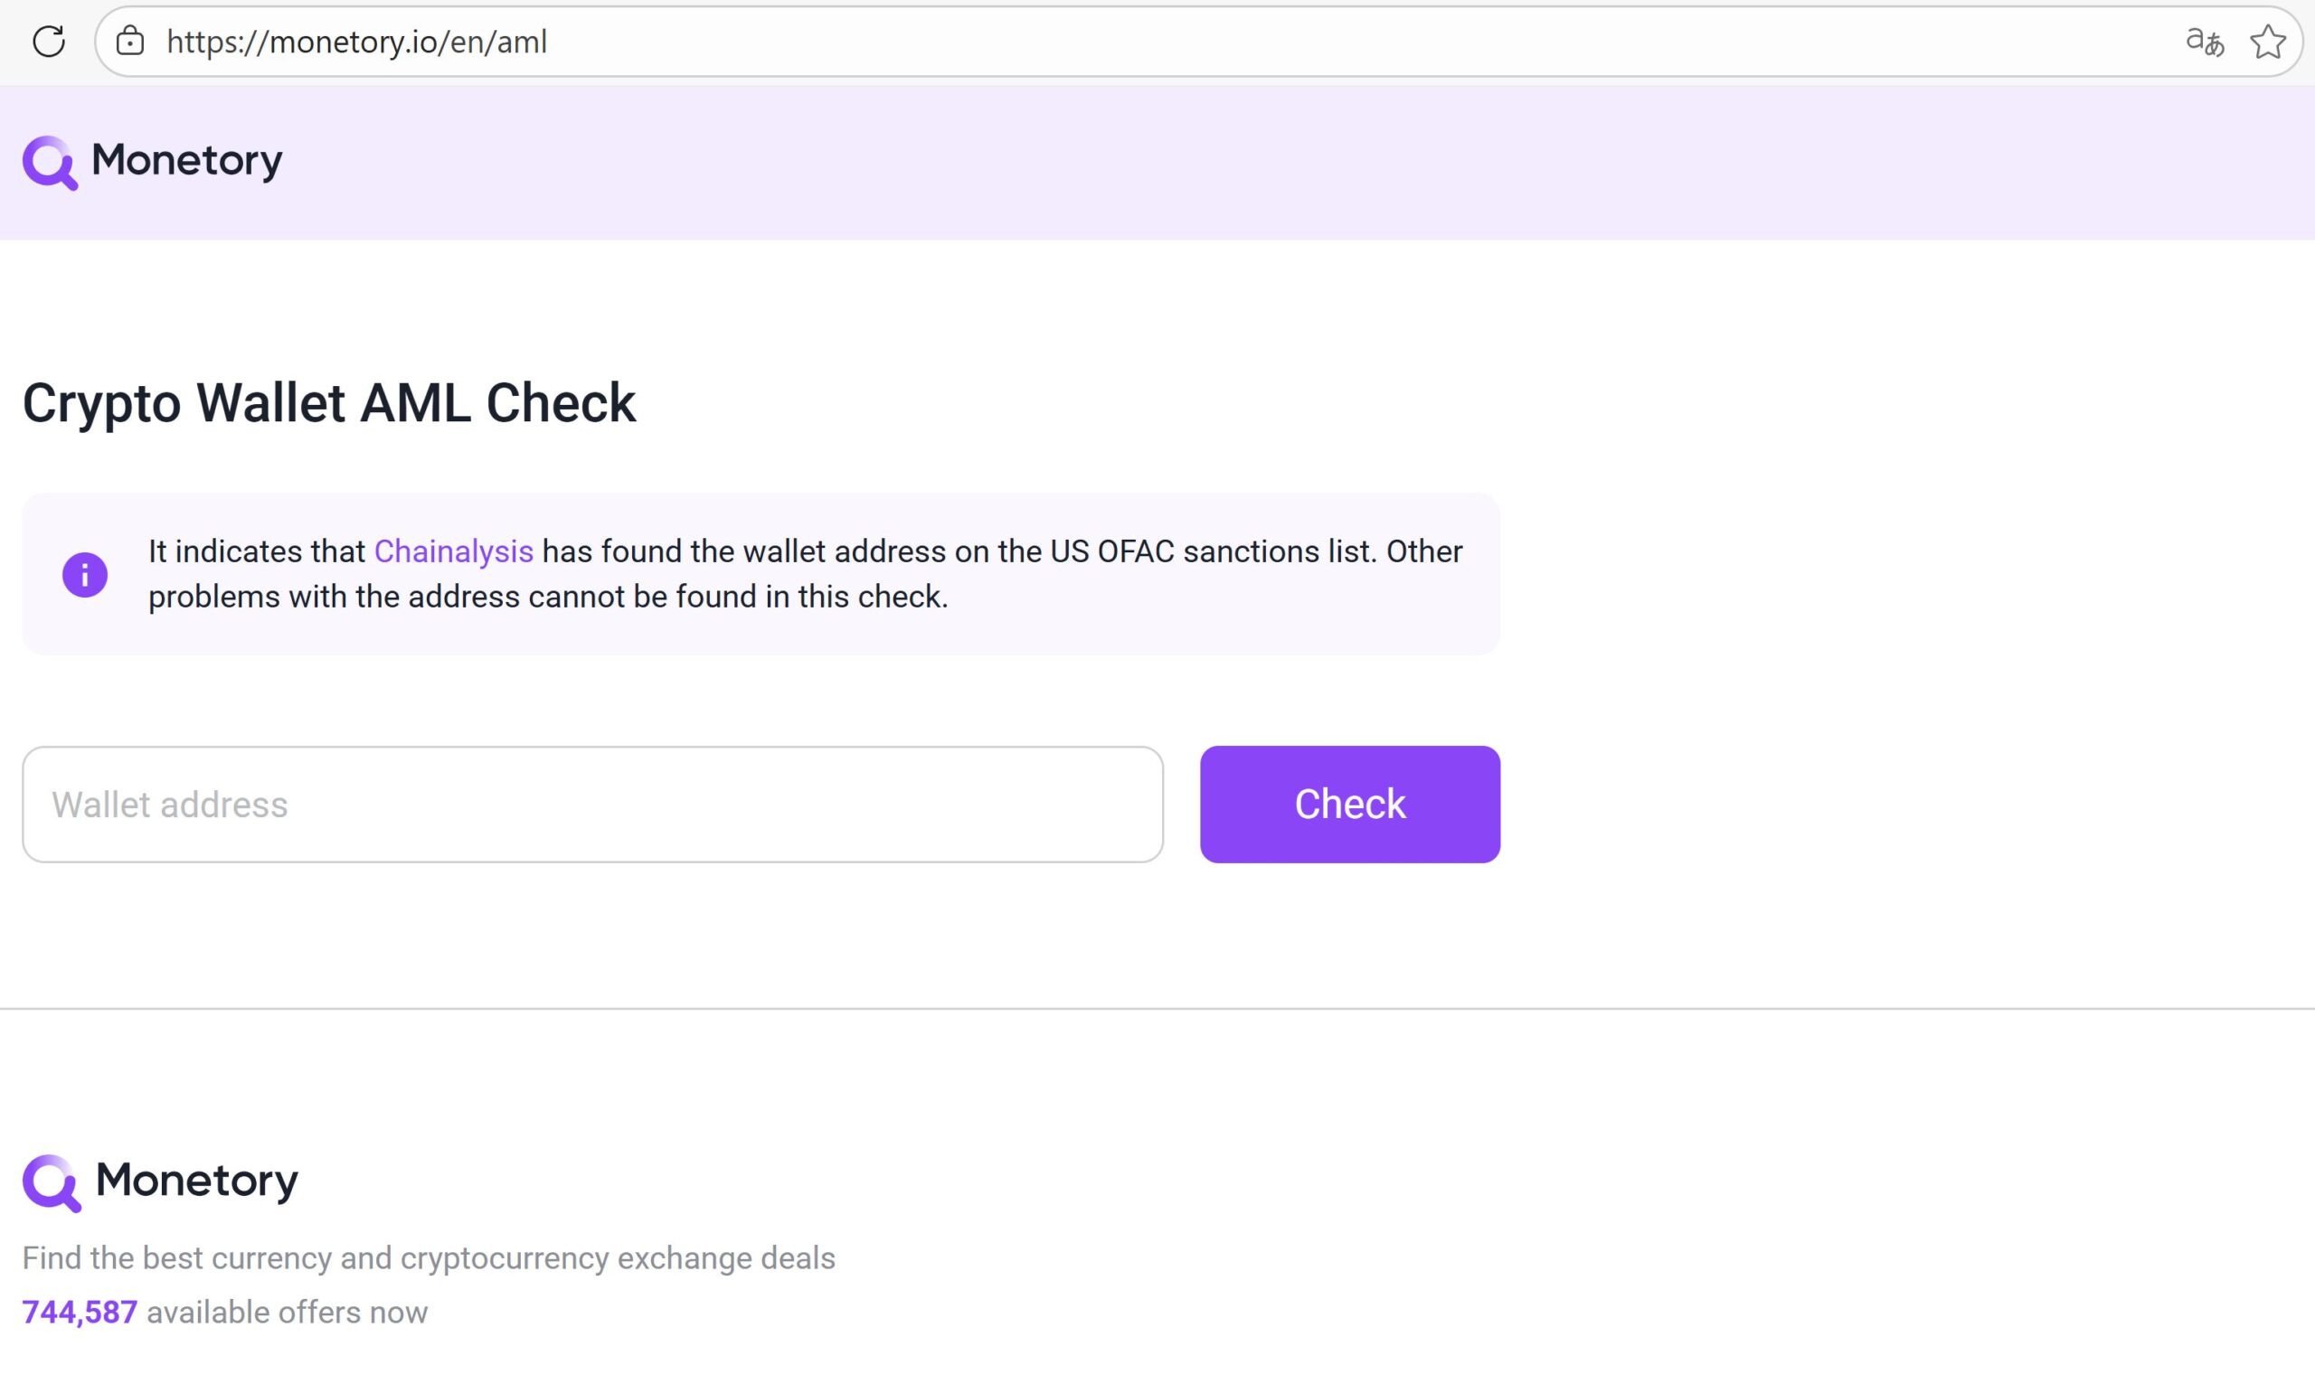Click the footer Monetory magnifier logo icon
Image resolution: width=2315 pixels, height=1384 pixels.
pyautogui.click(x=52, y=1182)
